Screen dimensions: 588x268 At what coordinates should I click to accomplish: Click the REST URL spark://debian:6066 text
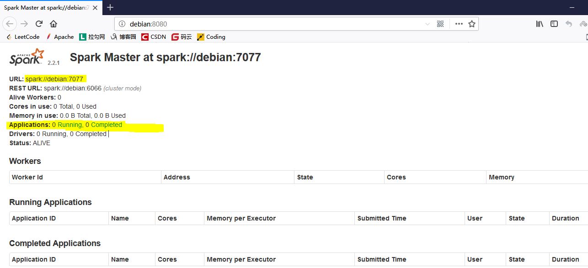[x=73, y=88]
